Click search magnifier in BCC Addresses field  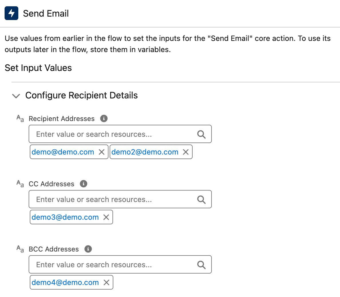pos(201,265)
